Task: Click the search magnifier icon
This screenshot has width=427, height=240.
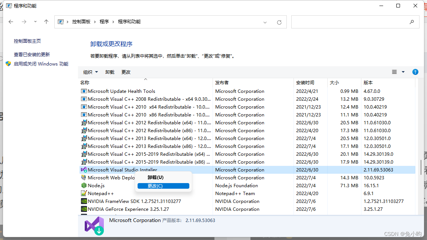Action: pyautogui.click(x=412, y=22)
